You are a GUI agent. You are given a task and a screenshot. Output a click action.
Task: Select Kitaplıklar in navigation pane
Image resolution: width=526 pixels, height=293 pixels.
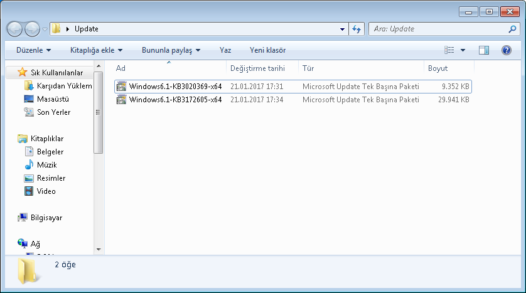tap(47, 139)
